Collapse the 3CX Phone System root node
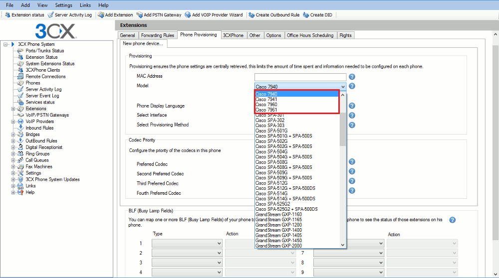This screenshot has height=278, width=499. (x=5, y=44)
